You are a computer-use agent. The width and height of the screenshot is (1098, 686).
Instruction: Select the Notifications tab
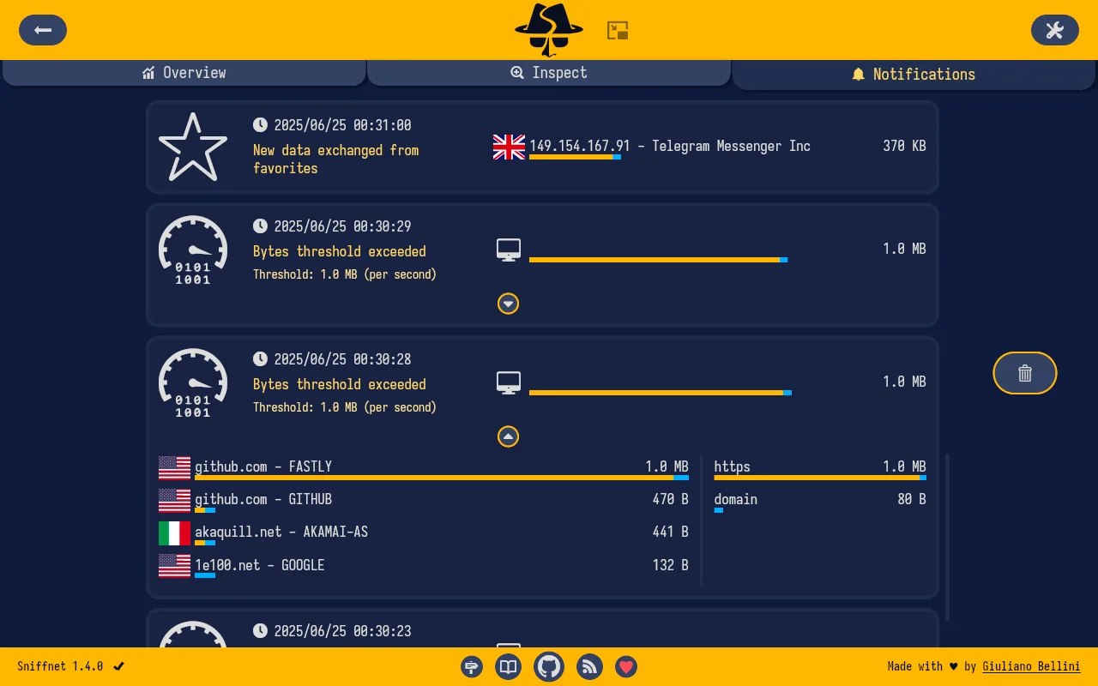tap(914, 75)
